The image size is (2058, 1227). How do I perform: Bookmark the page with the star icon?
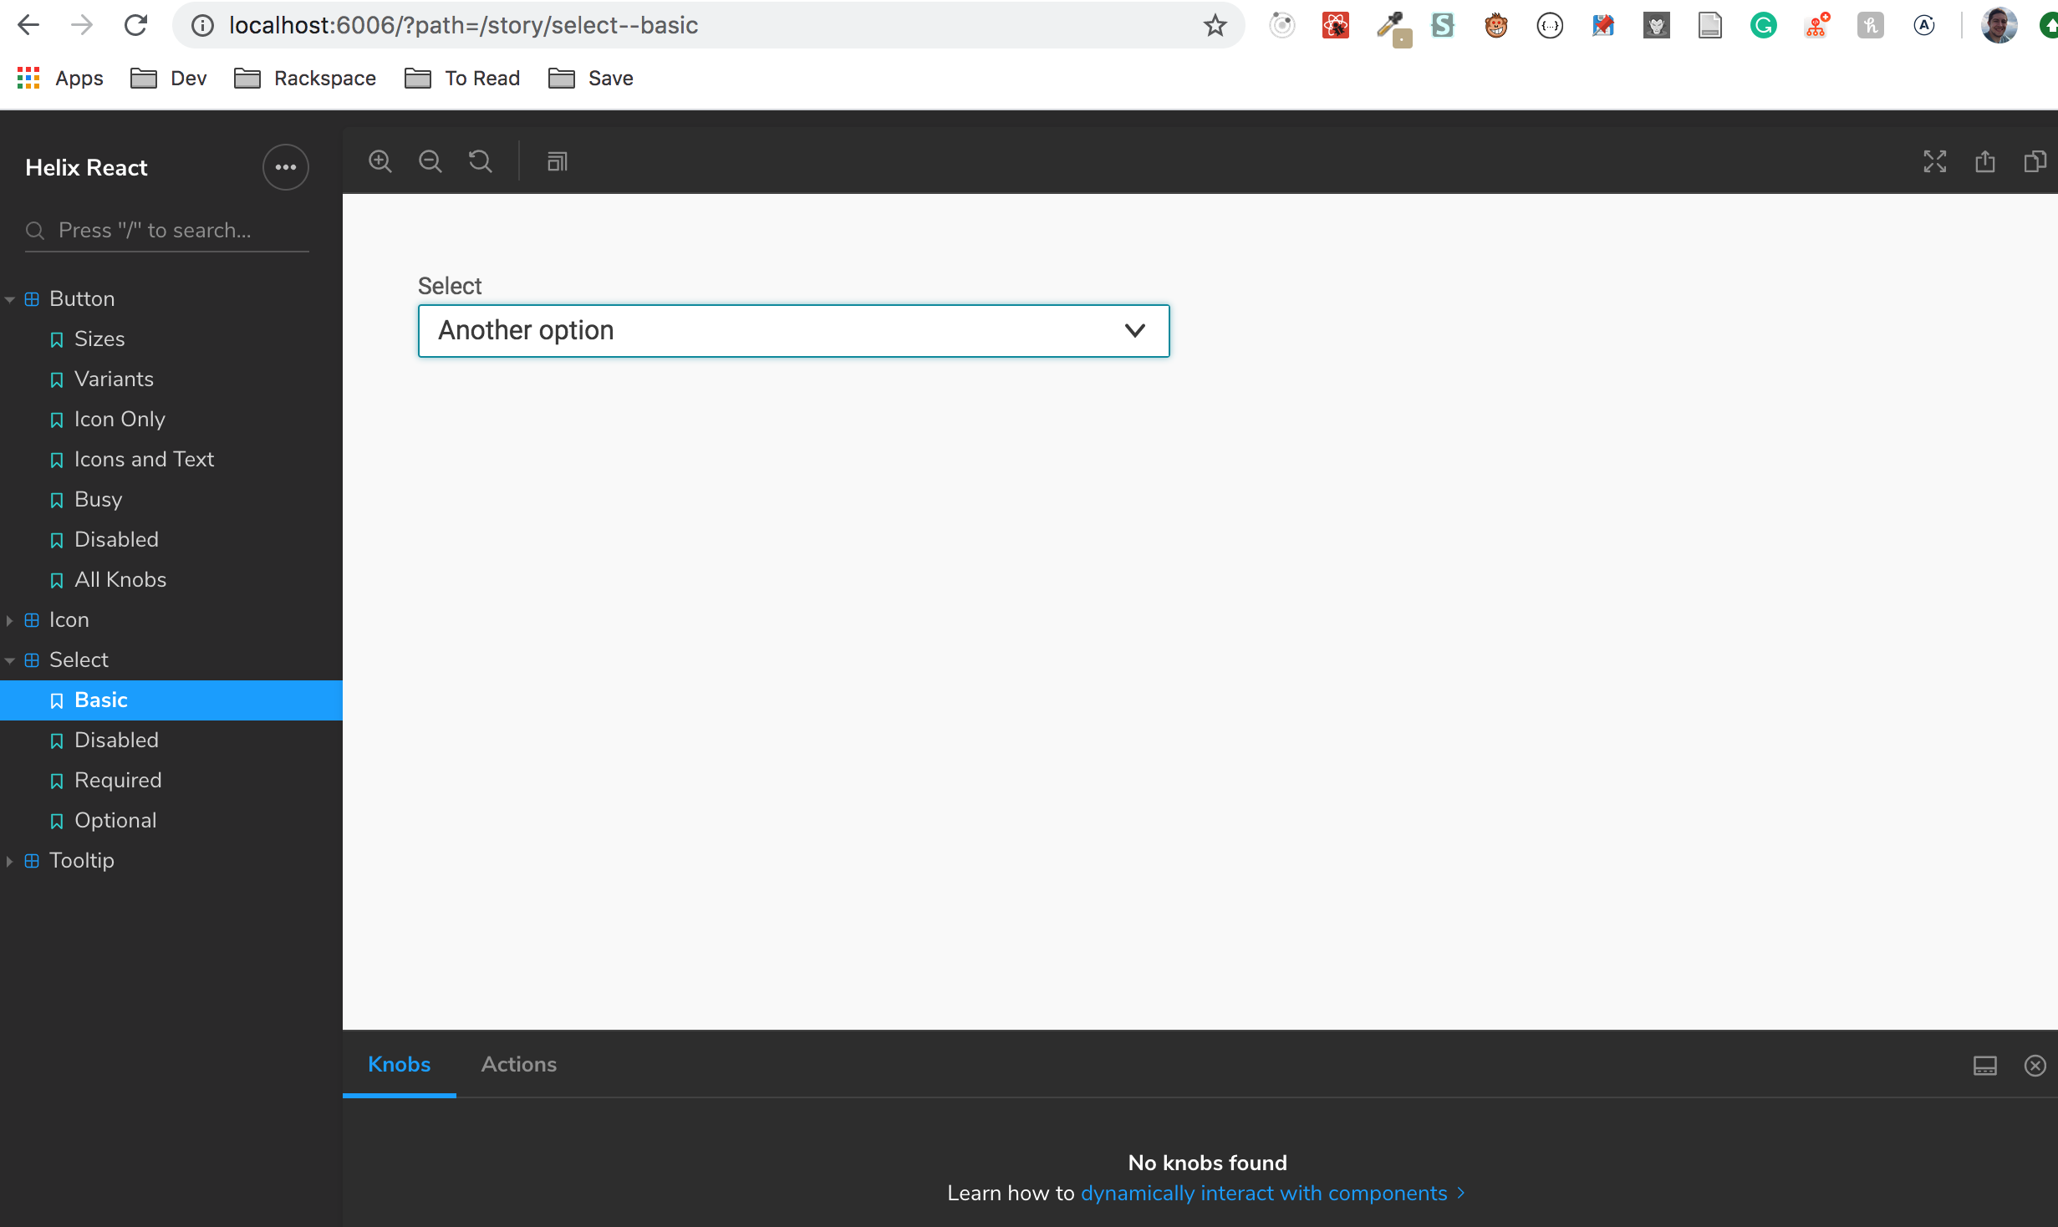click(x=1215, y=25)
